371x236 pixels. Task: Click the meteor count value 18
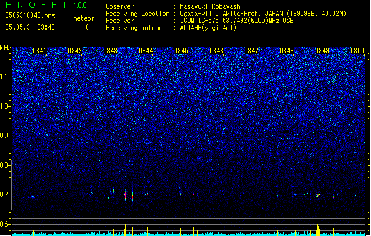(x=86, y=27)
